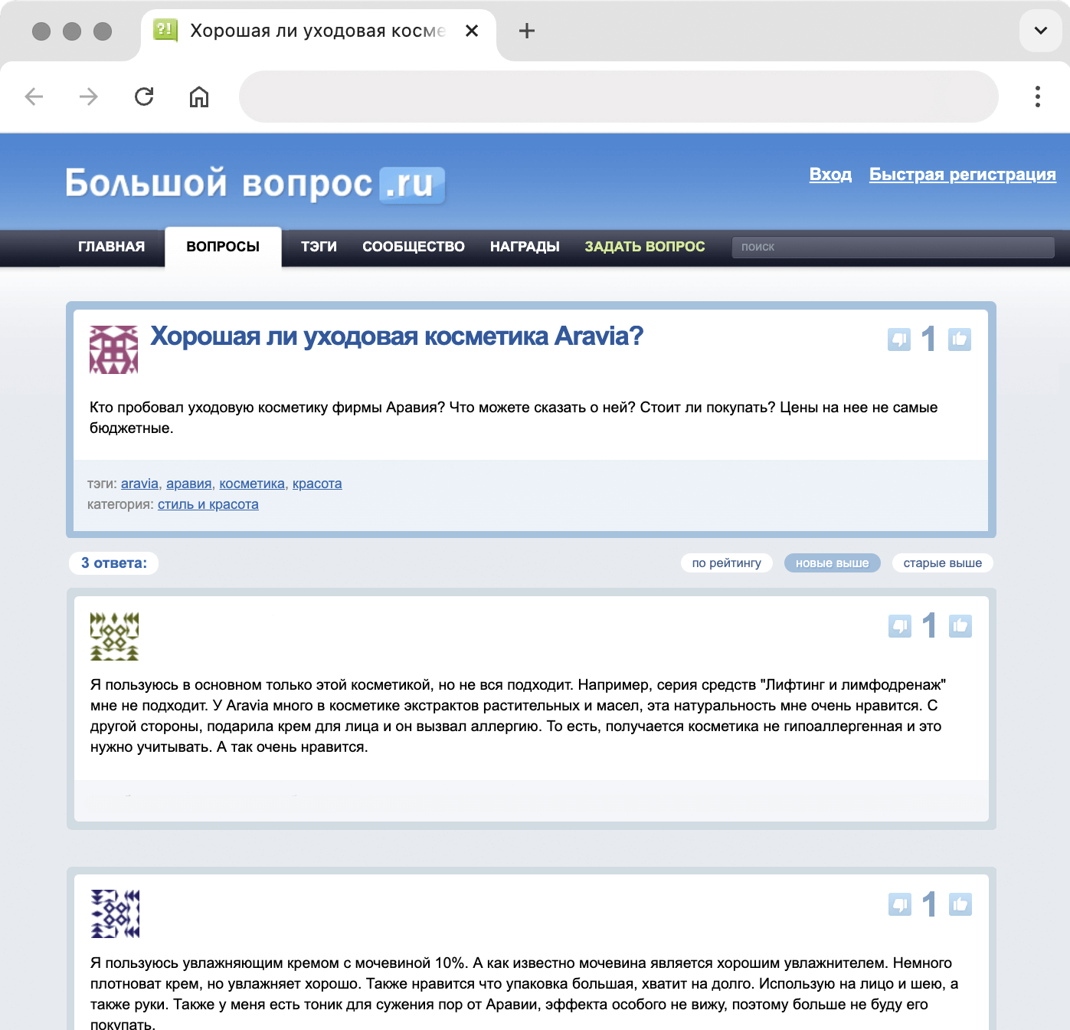Click rating number of the мочевиной answer

(x=930, y=904)
